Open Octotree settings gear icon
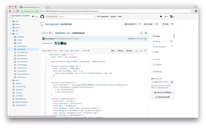Viewport: 206px width, 128px height. click(33, 16)
